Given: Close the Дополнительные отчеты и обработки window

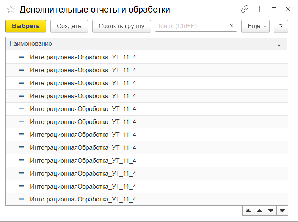Looking at the screenshot, I should (288, 9).
